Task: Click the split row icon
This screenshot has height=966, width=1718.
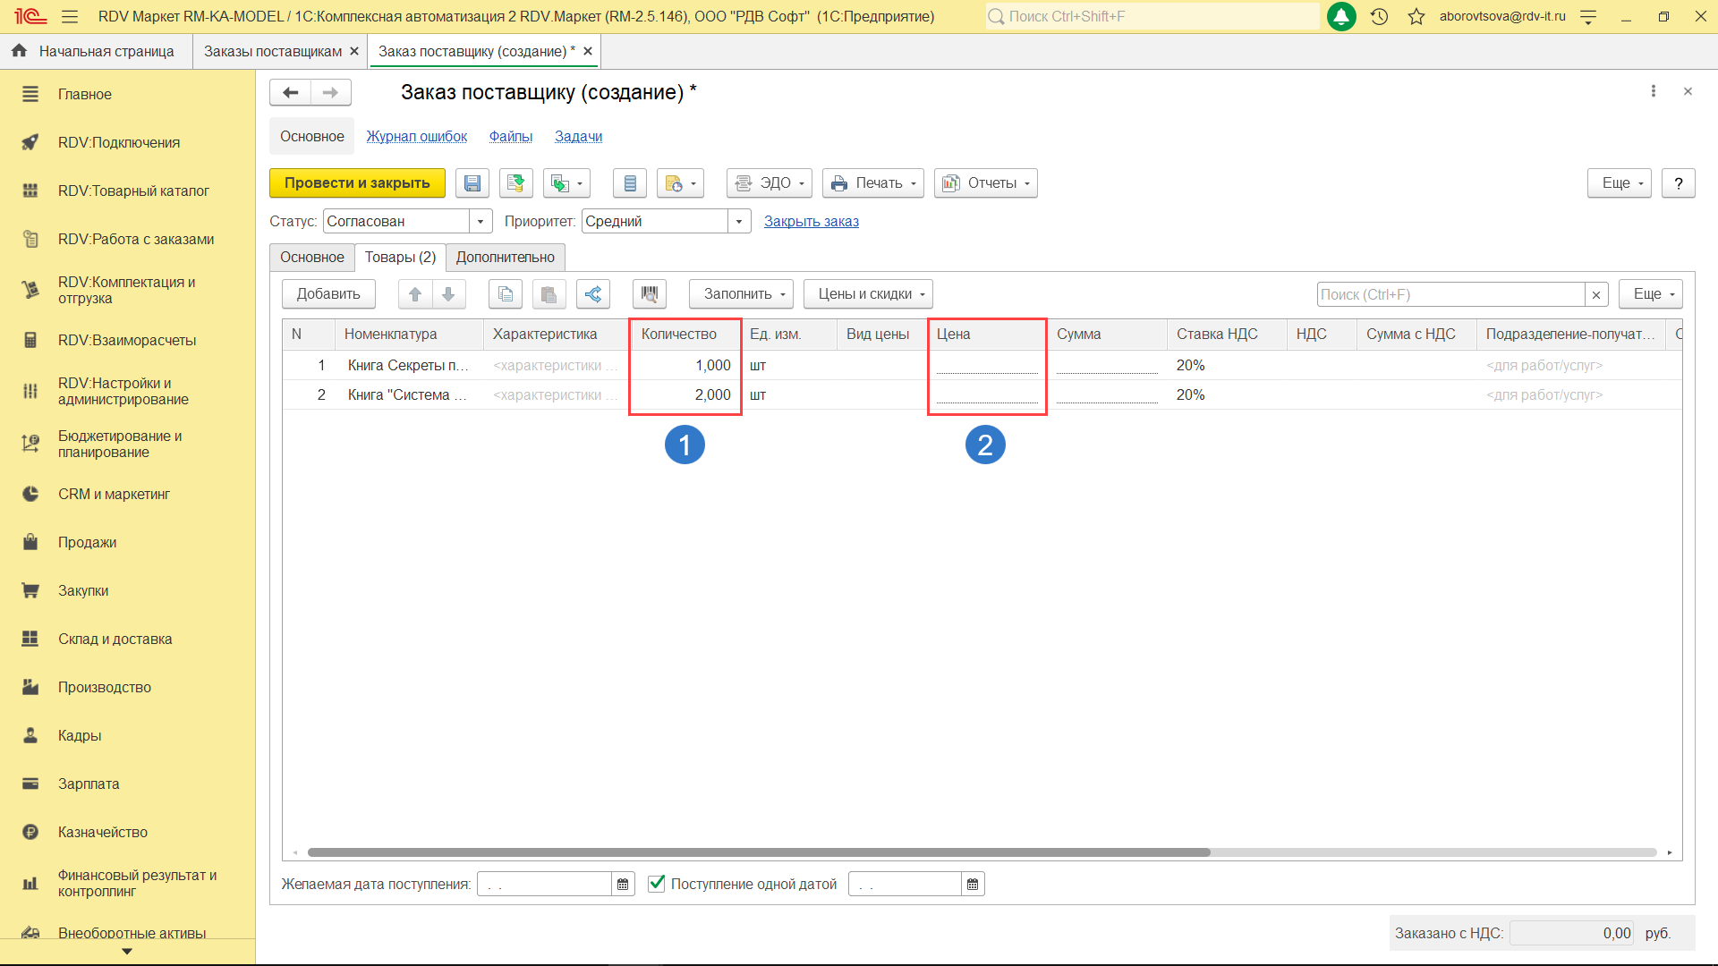Action: 593,294
